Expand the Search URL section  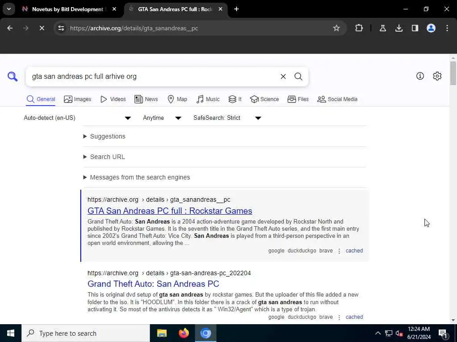(104, 157)
